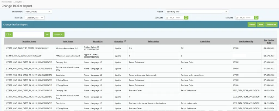Click the Start Date input field
Image resolution: width=279 pixels, height=111 pixels.
pos(174,18)
